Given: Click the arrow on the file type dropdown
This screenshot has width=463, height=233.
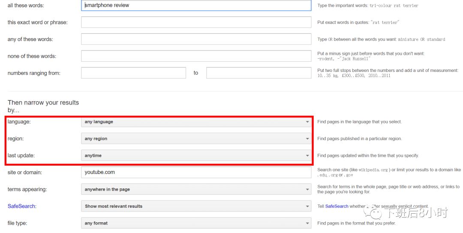Looking at the screenshot, I should coord(307,223).
